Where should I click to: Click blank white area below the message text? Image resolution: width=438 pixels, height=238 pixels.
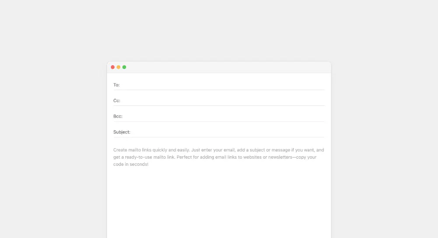[219, 201]
